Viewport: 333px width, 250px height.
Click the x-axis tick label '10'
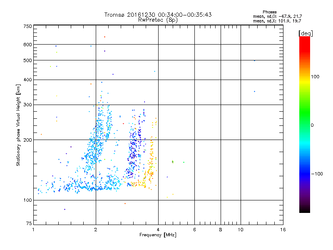click(241, 230)
